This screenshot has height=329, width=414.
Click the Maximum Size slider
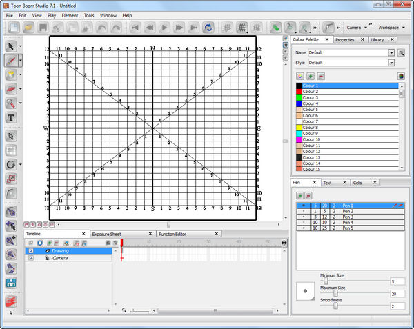[335, 294]
